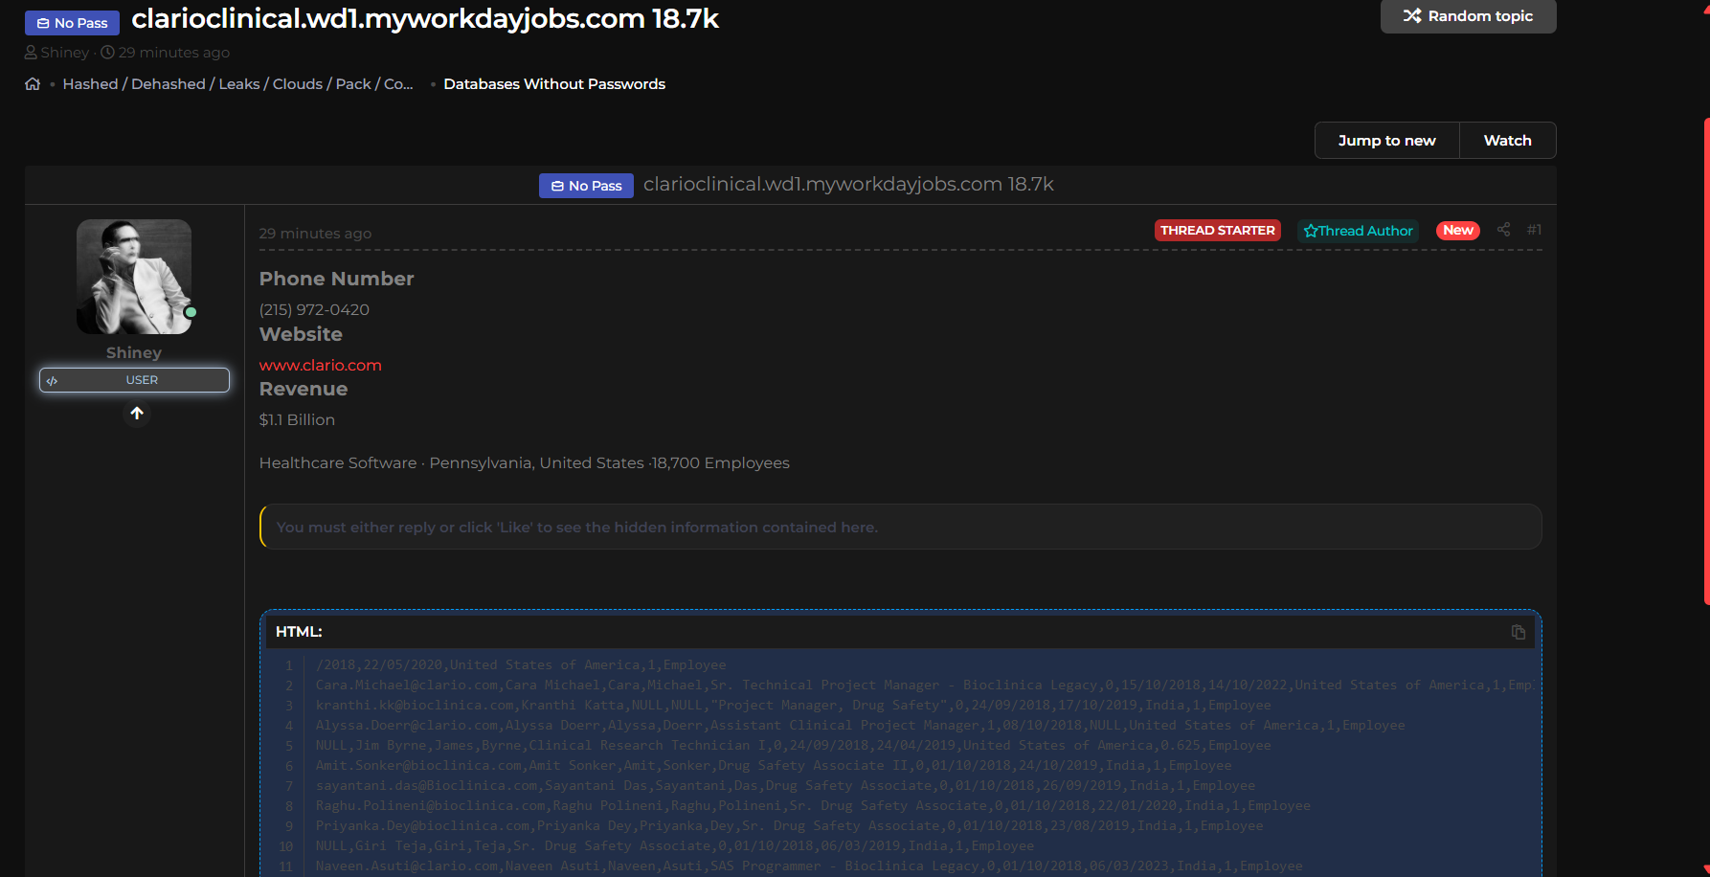The height and width of the screenshot is (877, 1710).
Task: Click the share post icon
Action: click(1503, 230)
